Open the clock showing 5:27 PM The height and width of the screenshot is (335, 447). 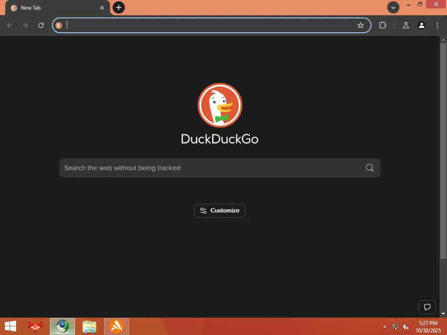point(428,326)
